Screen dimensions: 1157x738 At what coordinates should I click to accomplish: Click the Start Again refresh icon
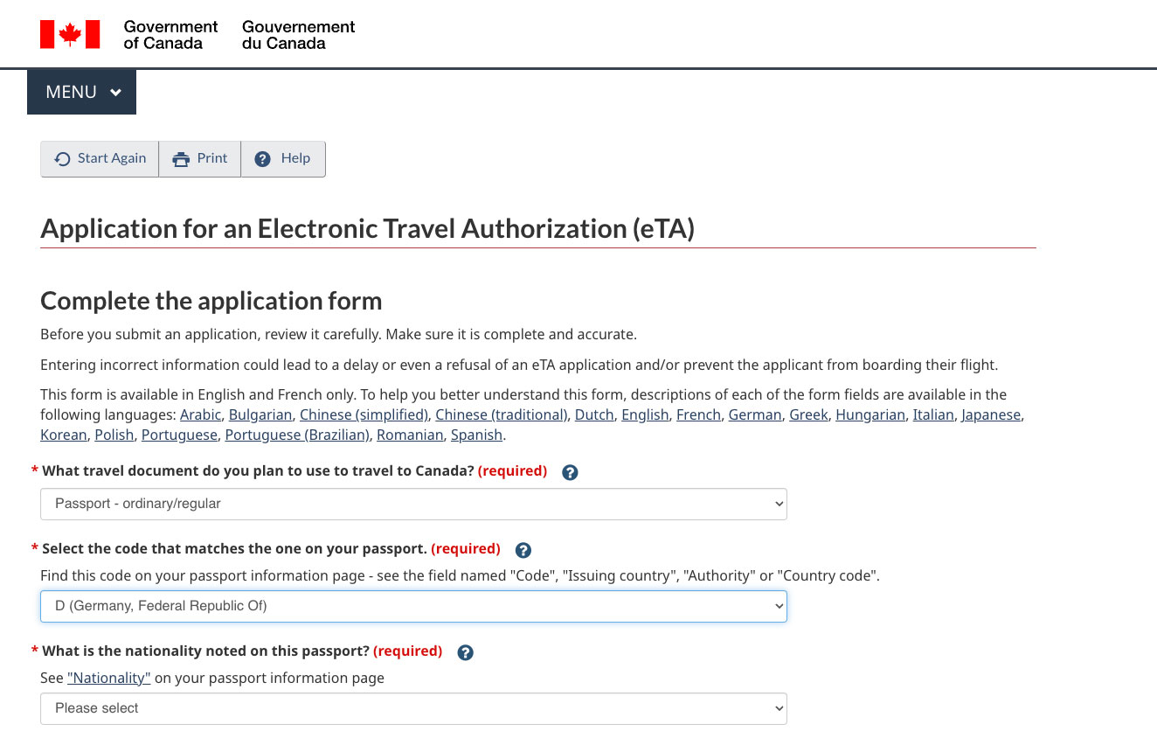click(63, 159)
